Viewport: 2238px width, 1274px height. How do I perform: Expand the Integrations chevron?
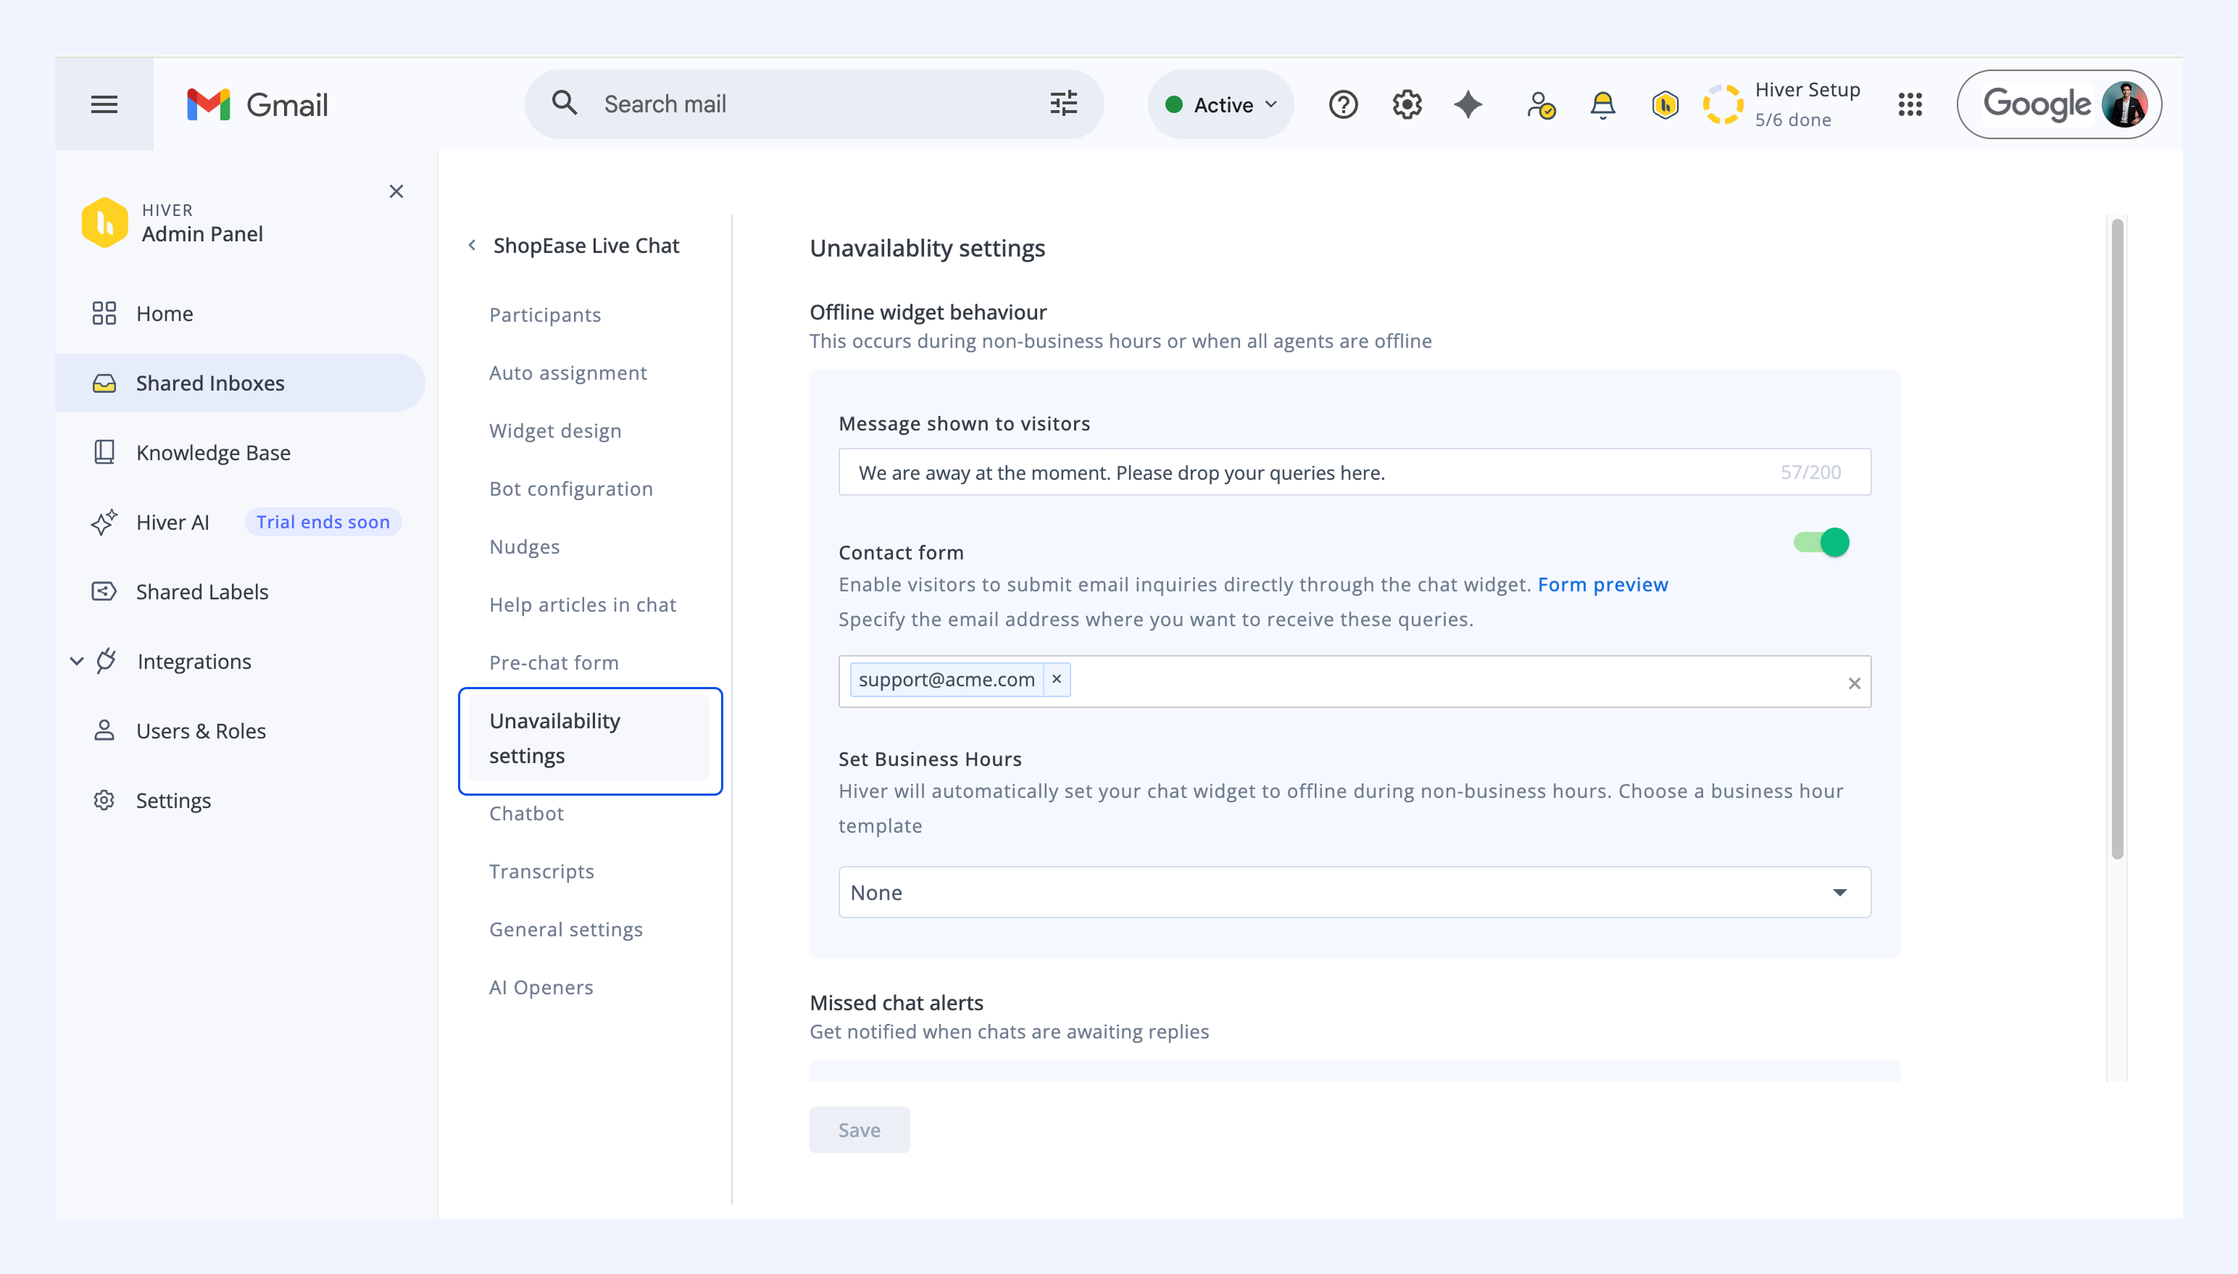[x=77, y=661]
